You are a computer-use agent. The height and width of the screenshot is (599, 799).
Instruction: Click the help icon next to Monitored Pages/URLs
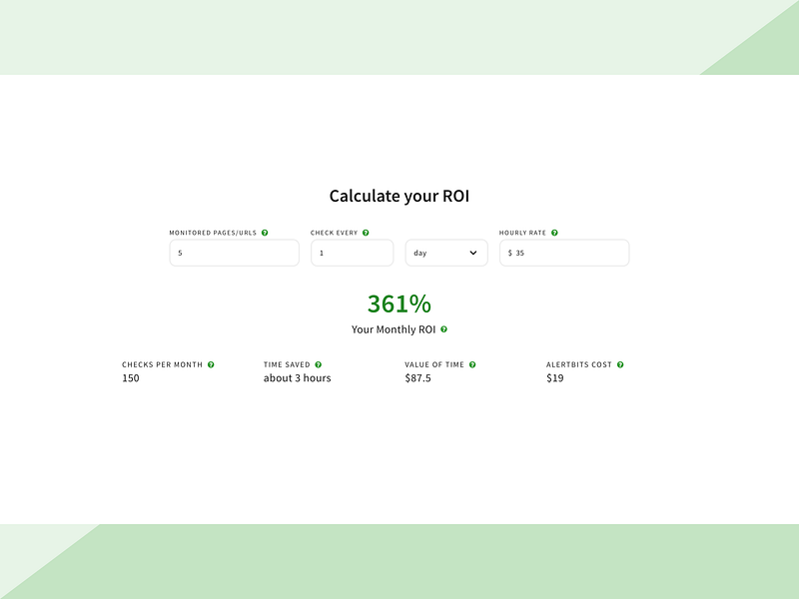point(265,233)
